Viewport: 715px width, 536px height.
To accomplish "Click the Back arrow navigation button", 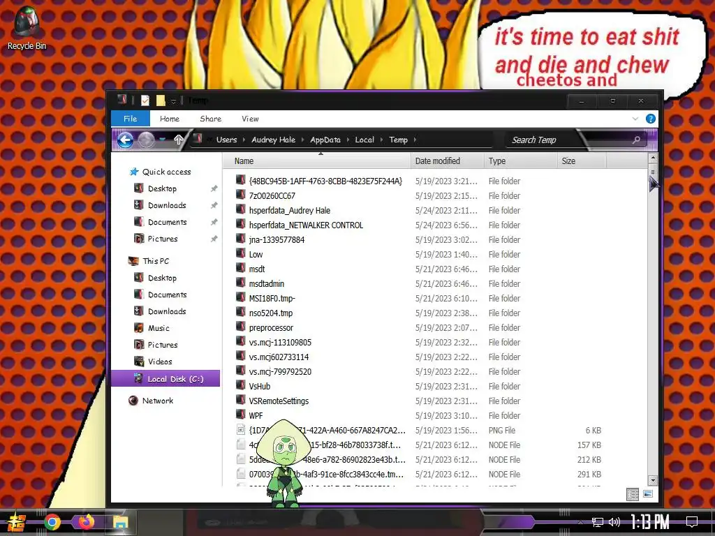I will (126, 140).
